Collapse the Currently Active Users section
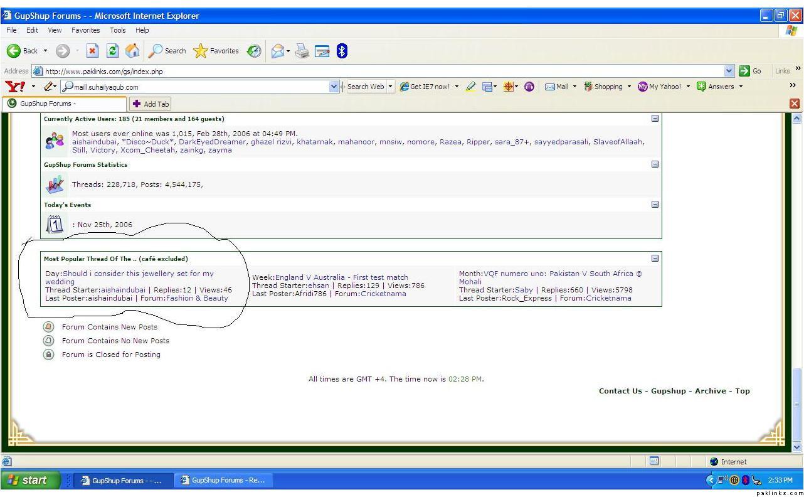Viewport: 804px width, 497px height. [655, 119]
